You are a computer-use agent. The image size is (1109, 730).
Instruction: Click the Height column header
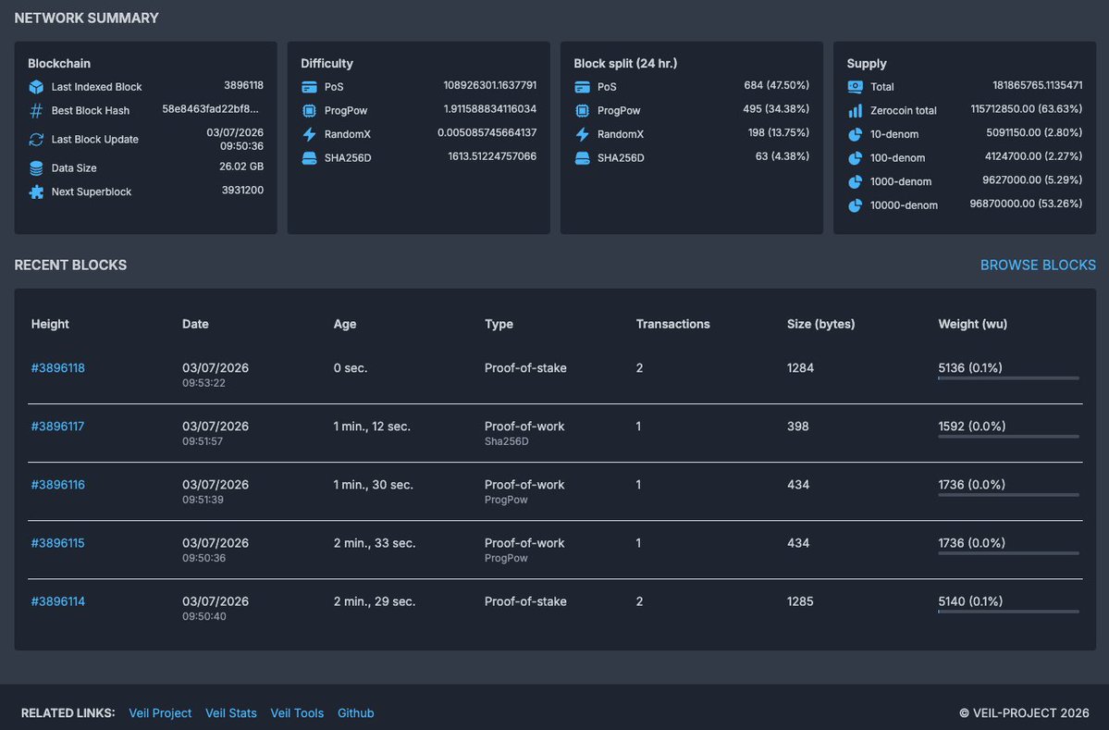tap(50, 324)
